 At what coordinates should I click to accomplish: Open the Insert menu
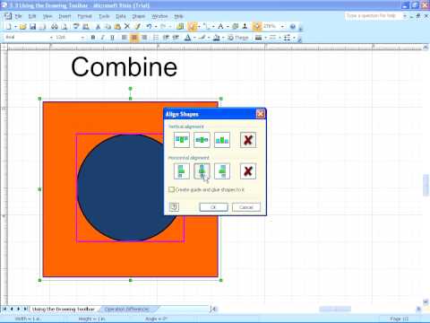(64, 16)
